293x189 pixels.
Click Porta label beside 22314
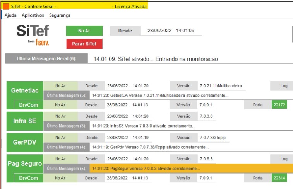click(x=258, y=178)
